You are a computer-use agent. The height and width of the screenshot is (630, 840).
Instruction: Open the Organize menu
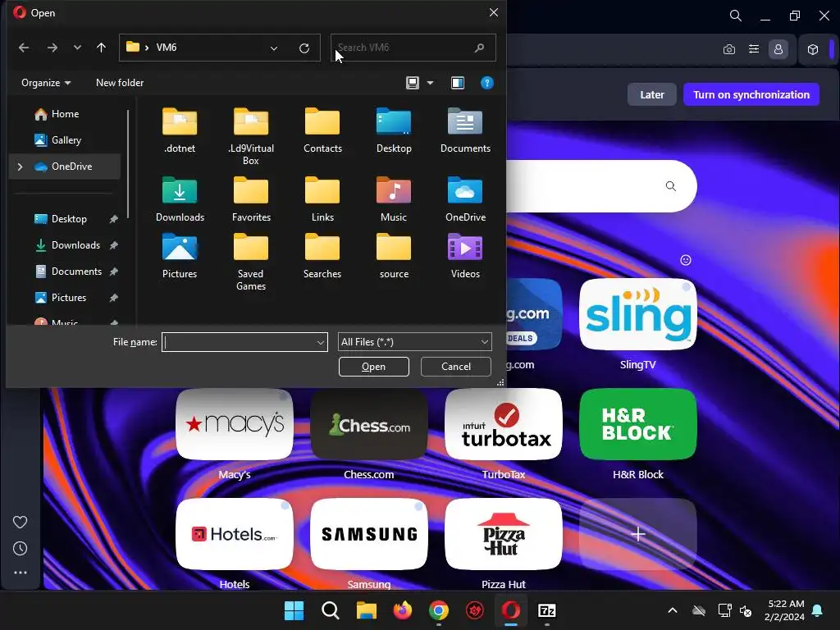(x=46, y=83)
